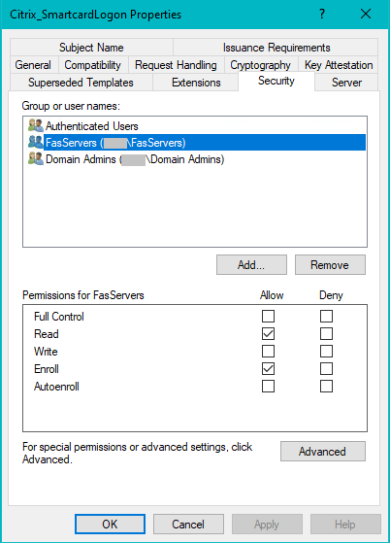The width and height of the screenshot is (390, 543).
Task: Click the Add... button
Action: coord(251,265)
